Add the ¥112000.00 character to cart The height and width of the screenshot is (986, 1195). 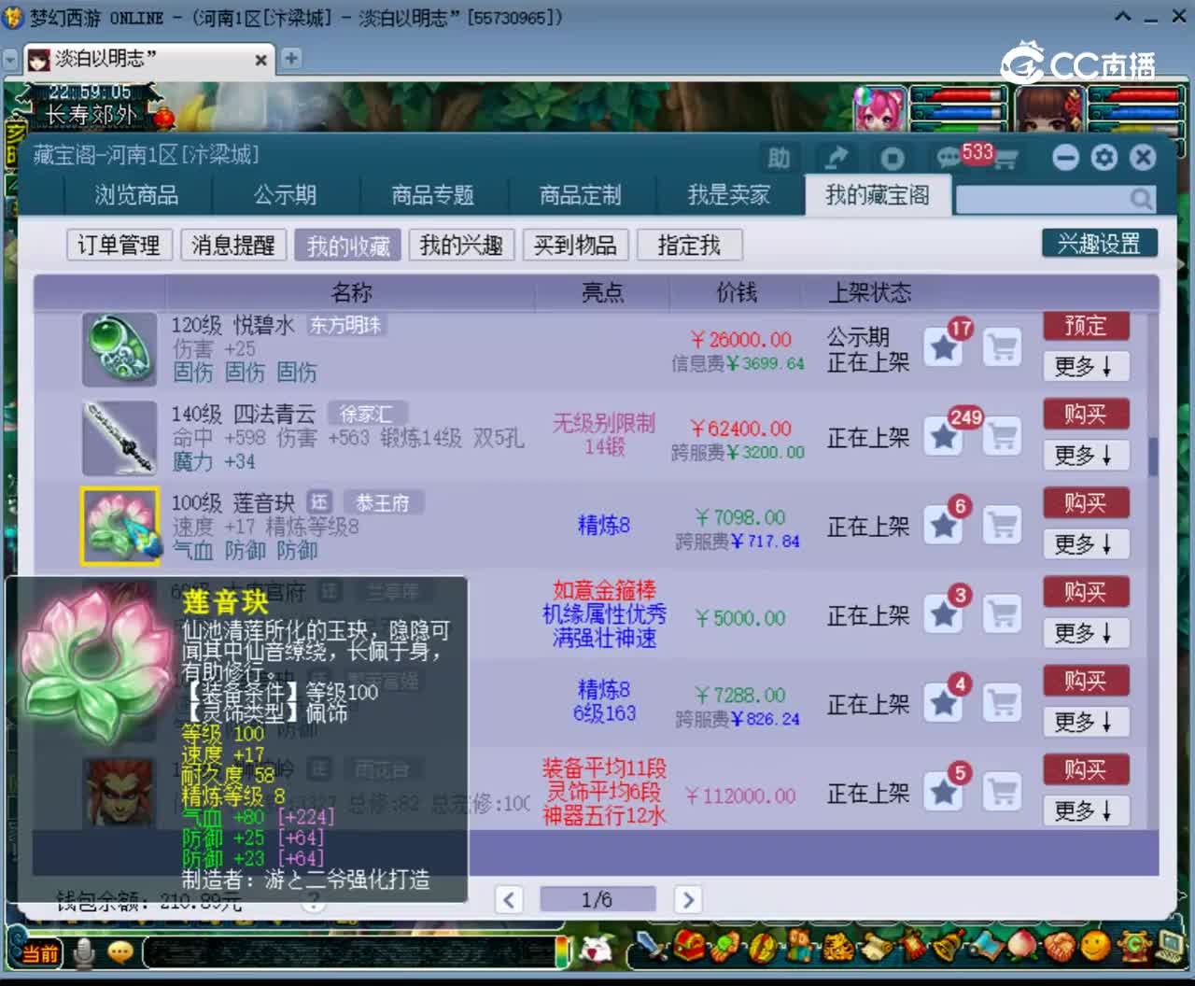[x=1003, y=793]
